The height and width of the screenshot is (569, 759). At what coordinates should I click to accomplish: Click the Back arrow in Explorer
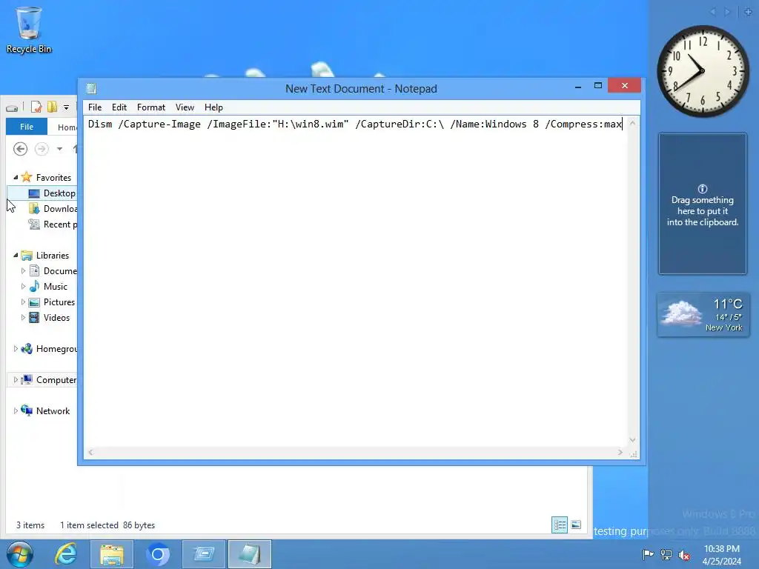[x=20, y=148]
